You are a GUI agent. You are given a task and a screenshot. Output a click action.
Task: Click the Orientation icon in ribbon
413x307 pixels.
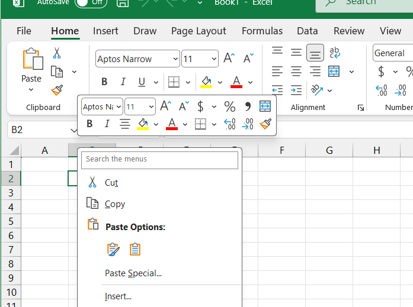317,90
